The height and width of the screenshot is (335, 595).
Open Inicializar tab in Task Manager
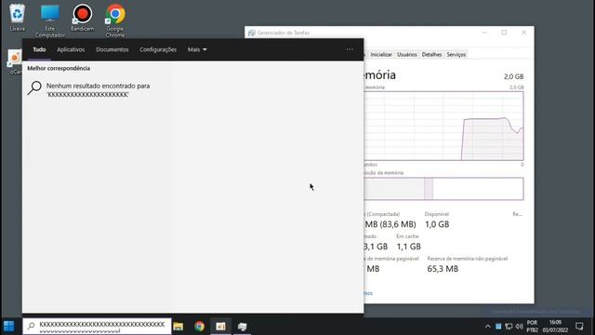tap(381, 55)
